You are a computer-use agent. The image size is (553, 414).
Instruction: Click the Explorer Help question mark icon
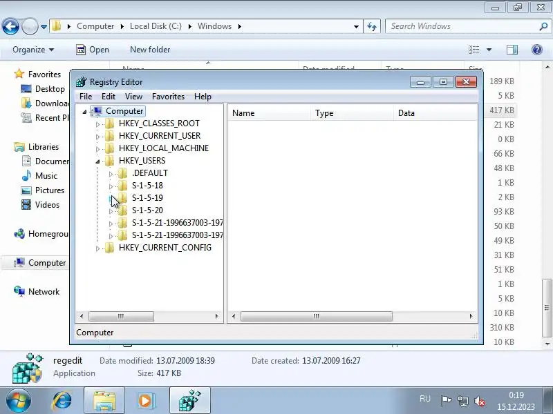pyautogui.click(x=537, y=50)
